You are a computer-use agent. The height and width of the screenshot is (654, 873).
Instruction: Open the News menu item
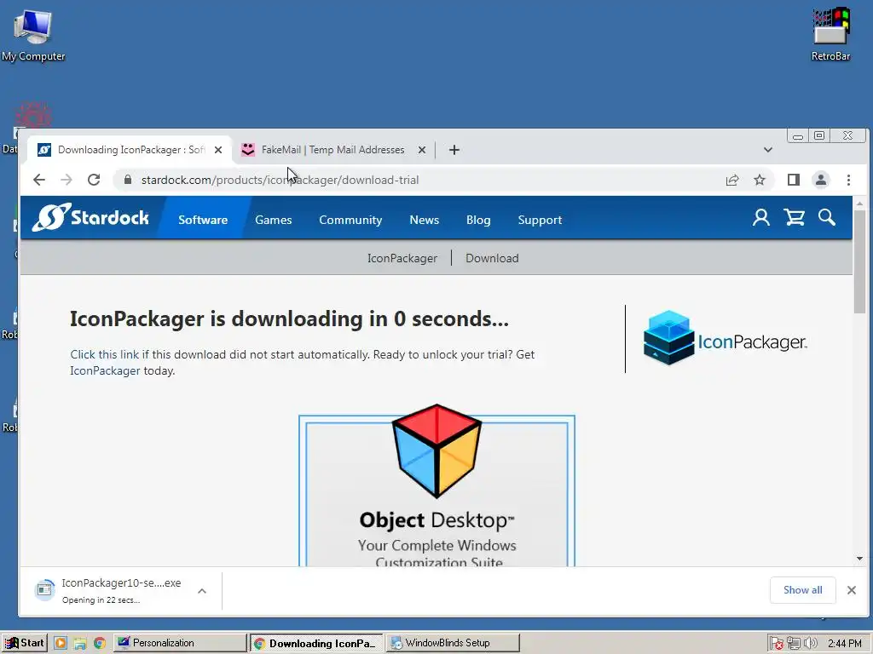425,220
